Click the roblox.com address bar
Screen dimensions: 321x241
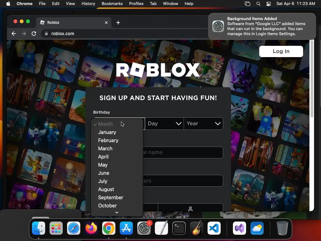pos(125,34)
